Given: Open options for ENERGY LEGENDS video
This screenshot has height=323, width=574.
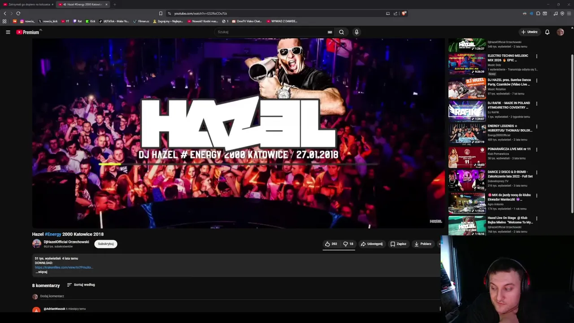Looking at the screenshot, I should [x=536, y=127].
